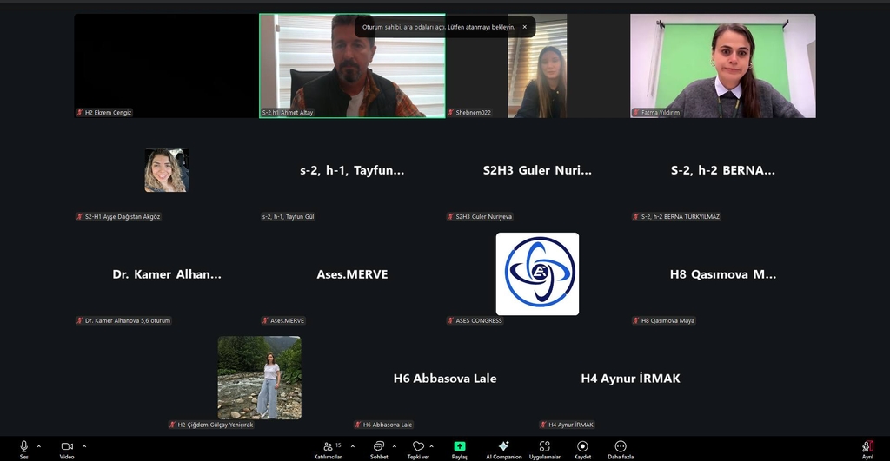890x461 pixels.
Task: Click Ayrıl to leave the meeting
Action: click(867, 447)
